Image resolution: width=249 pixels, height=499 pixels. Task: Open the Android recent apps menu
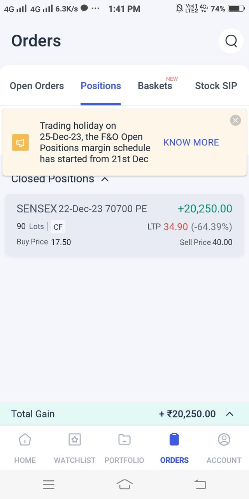point(49,485)
